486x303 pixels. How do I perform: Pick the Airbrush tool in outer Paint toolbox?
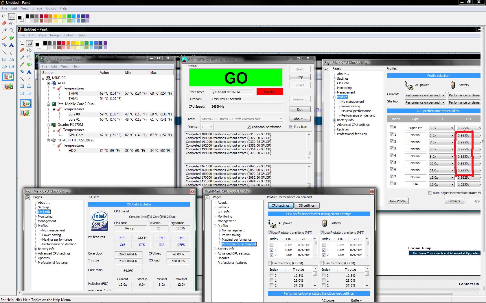[x=4, y=45]
